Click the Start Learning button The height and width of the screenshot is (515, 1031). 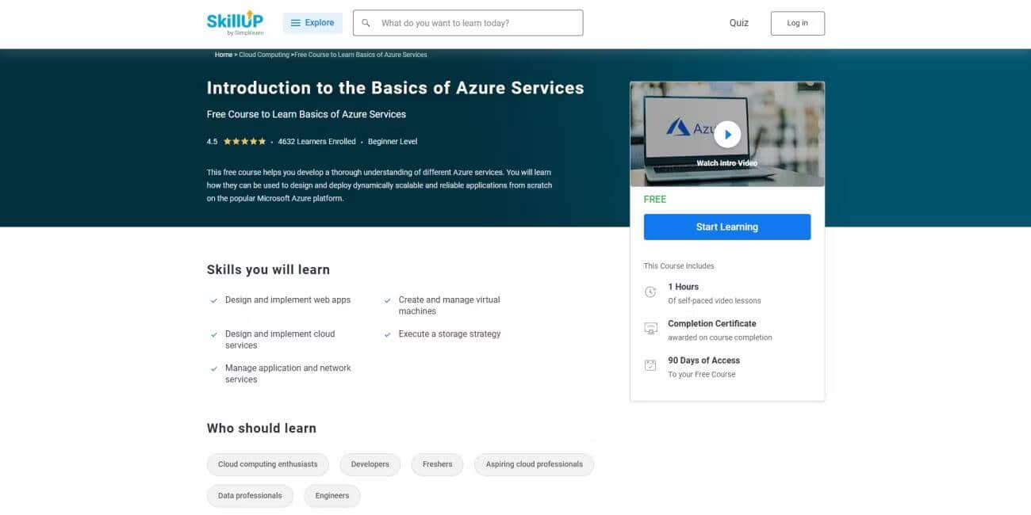pyautogui.click(x=727, y=227)
